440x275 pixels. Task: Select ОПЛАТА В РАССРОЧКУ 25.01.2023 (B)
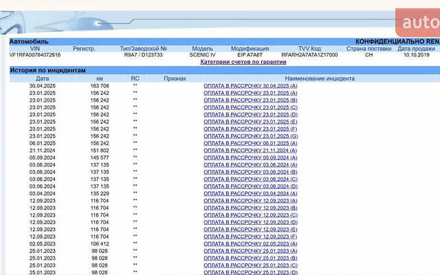[x=250, y=258]
